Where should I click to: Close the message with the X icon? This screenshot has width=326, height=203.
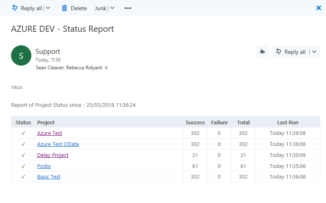click(319, 8)
